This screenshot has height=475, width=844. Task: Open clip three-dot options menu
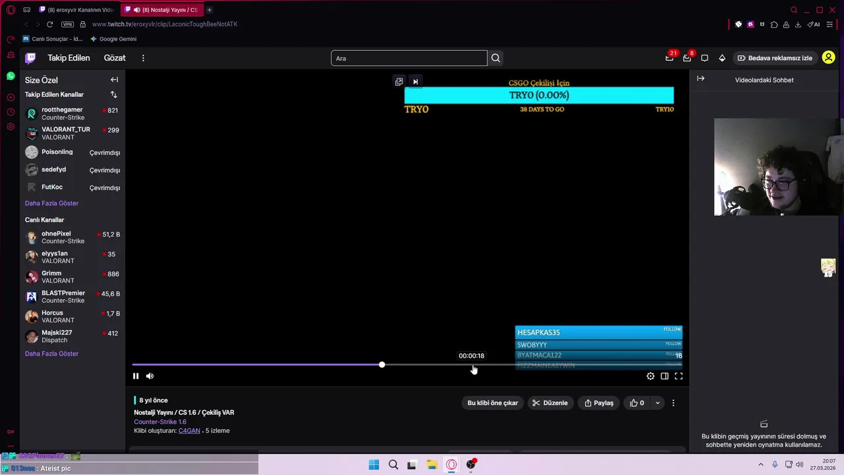tap(673, 403)
